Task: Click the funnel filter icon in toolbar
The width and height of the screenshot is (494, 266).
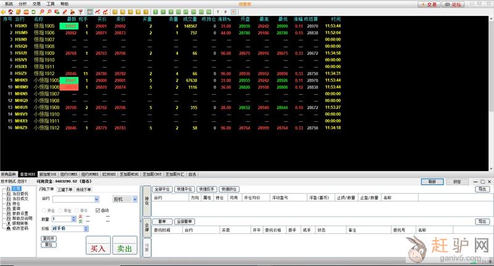Action: click(x=80, y=12)
